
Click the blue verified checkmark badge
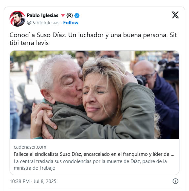point(77,15)
